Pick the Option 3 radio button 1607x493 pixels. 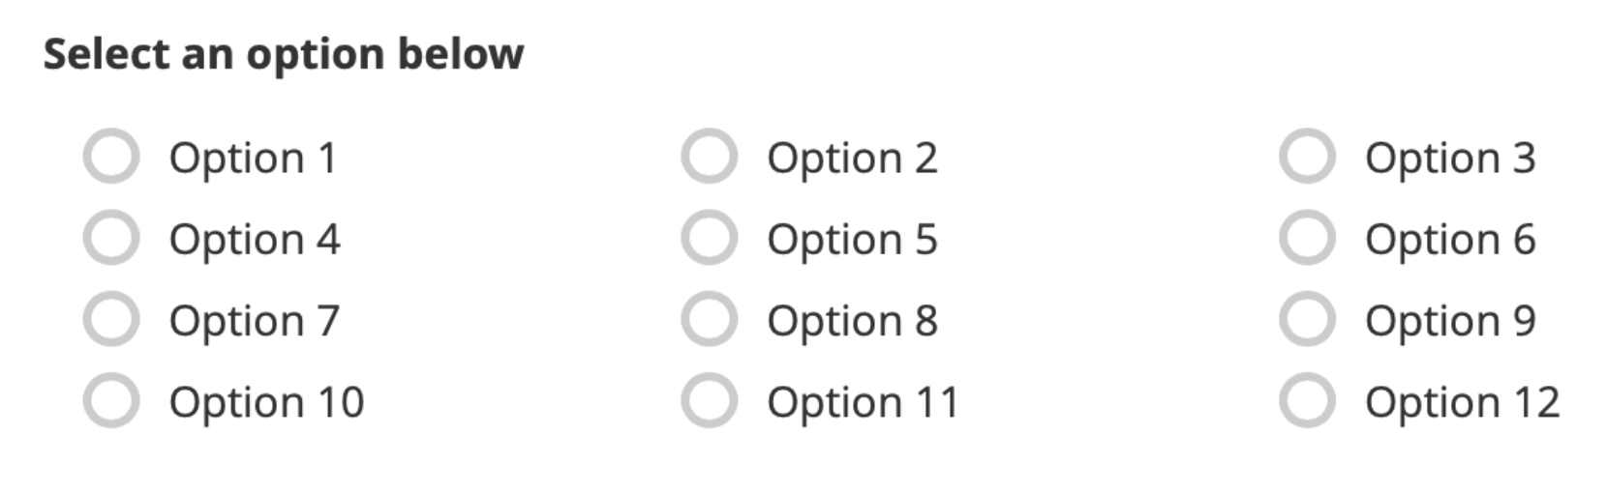coord(1307,156)
